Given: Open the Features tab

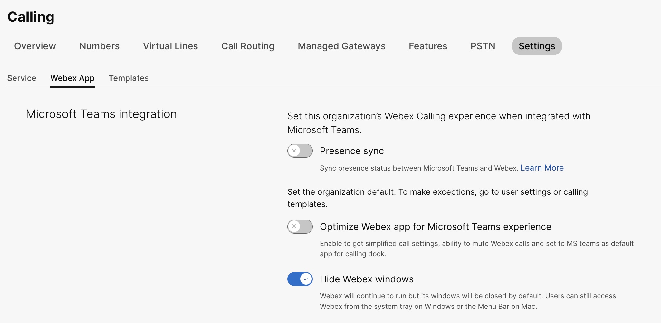Looking at the screenshot, I should point(428,46).
